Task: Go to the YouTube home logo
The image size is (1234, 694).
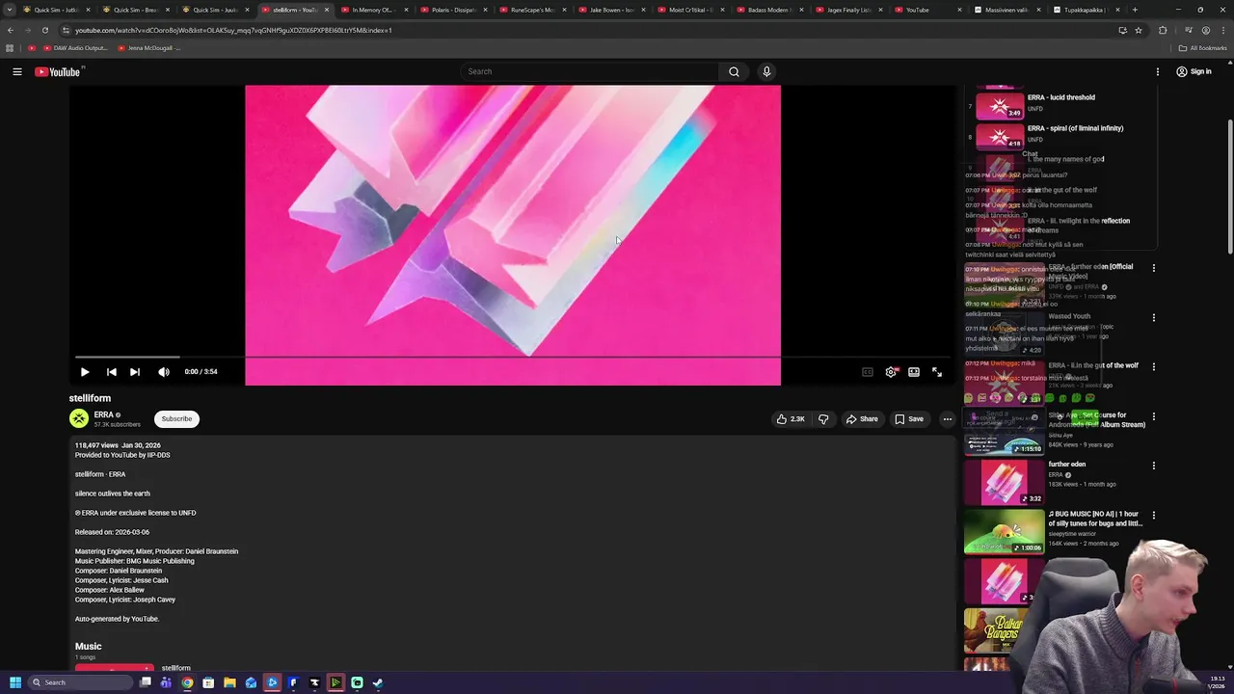Action: 58,71
